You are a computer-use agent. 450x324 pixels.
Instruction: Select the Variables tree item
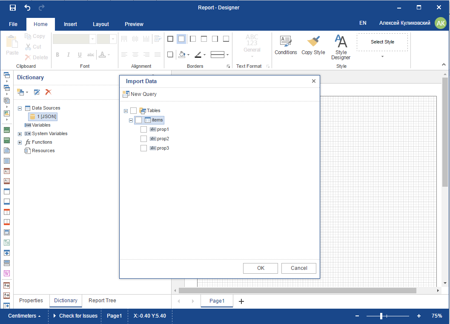37,125
